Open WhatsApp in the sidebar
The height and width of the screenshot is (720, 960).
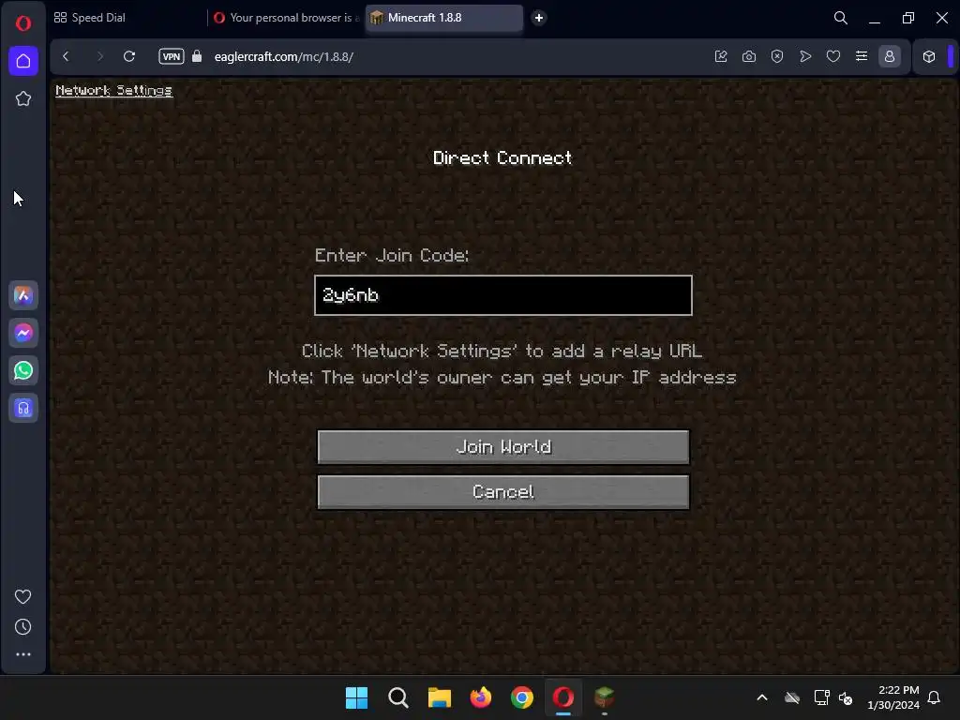pos(23,370)
